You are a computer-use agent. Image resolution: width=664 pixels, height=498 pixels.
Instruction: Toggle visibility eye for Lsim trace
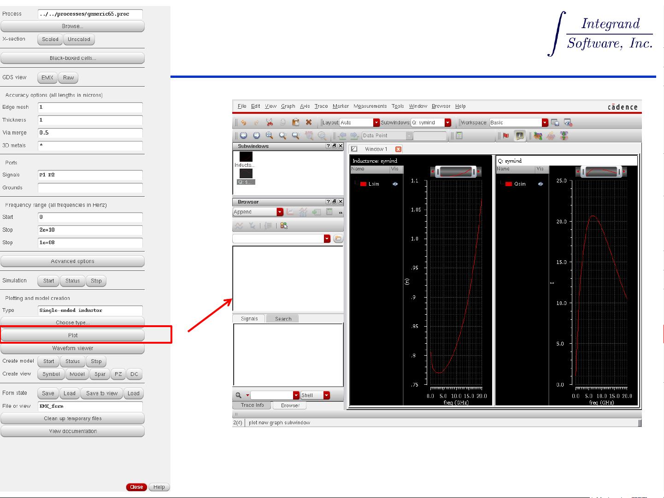pos(395,184)
